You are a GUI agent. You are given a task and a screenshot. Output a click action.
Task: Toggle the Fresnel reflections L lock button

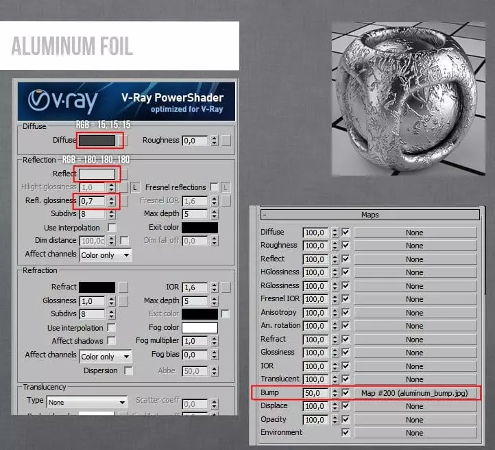click(x=226, y=187)
